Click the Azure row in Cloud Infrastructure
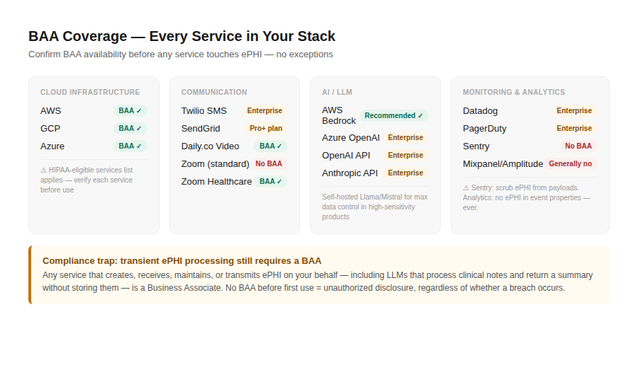638x382 pixels. pyautogui.click(x=94, y=146)
